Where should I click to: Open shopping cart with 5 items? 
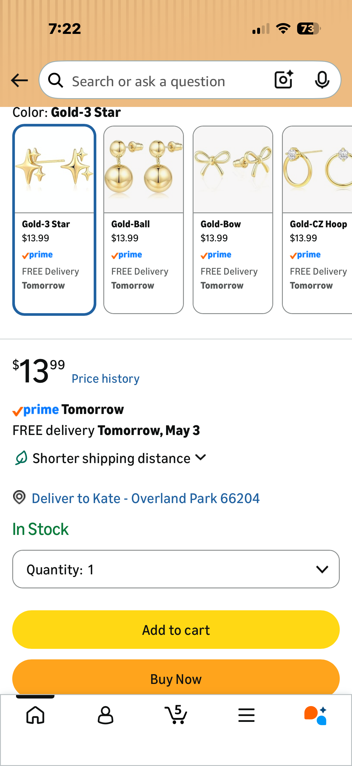[176, 714]
